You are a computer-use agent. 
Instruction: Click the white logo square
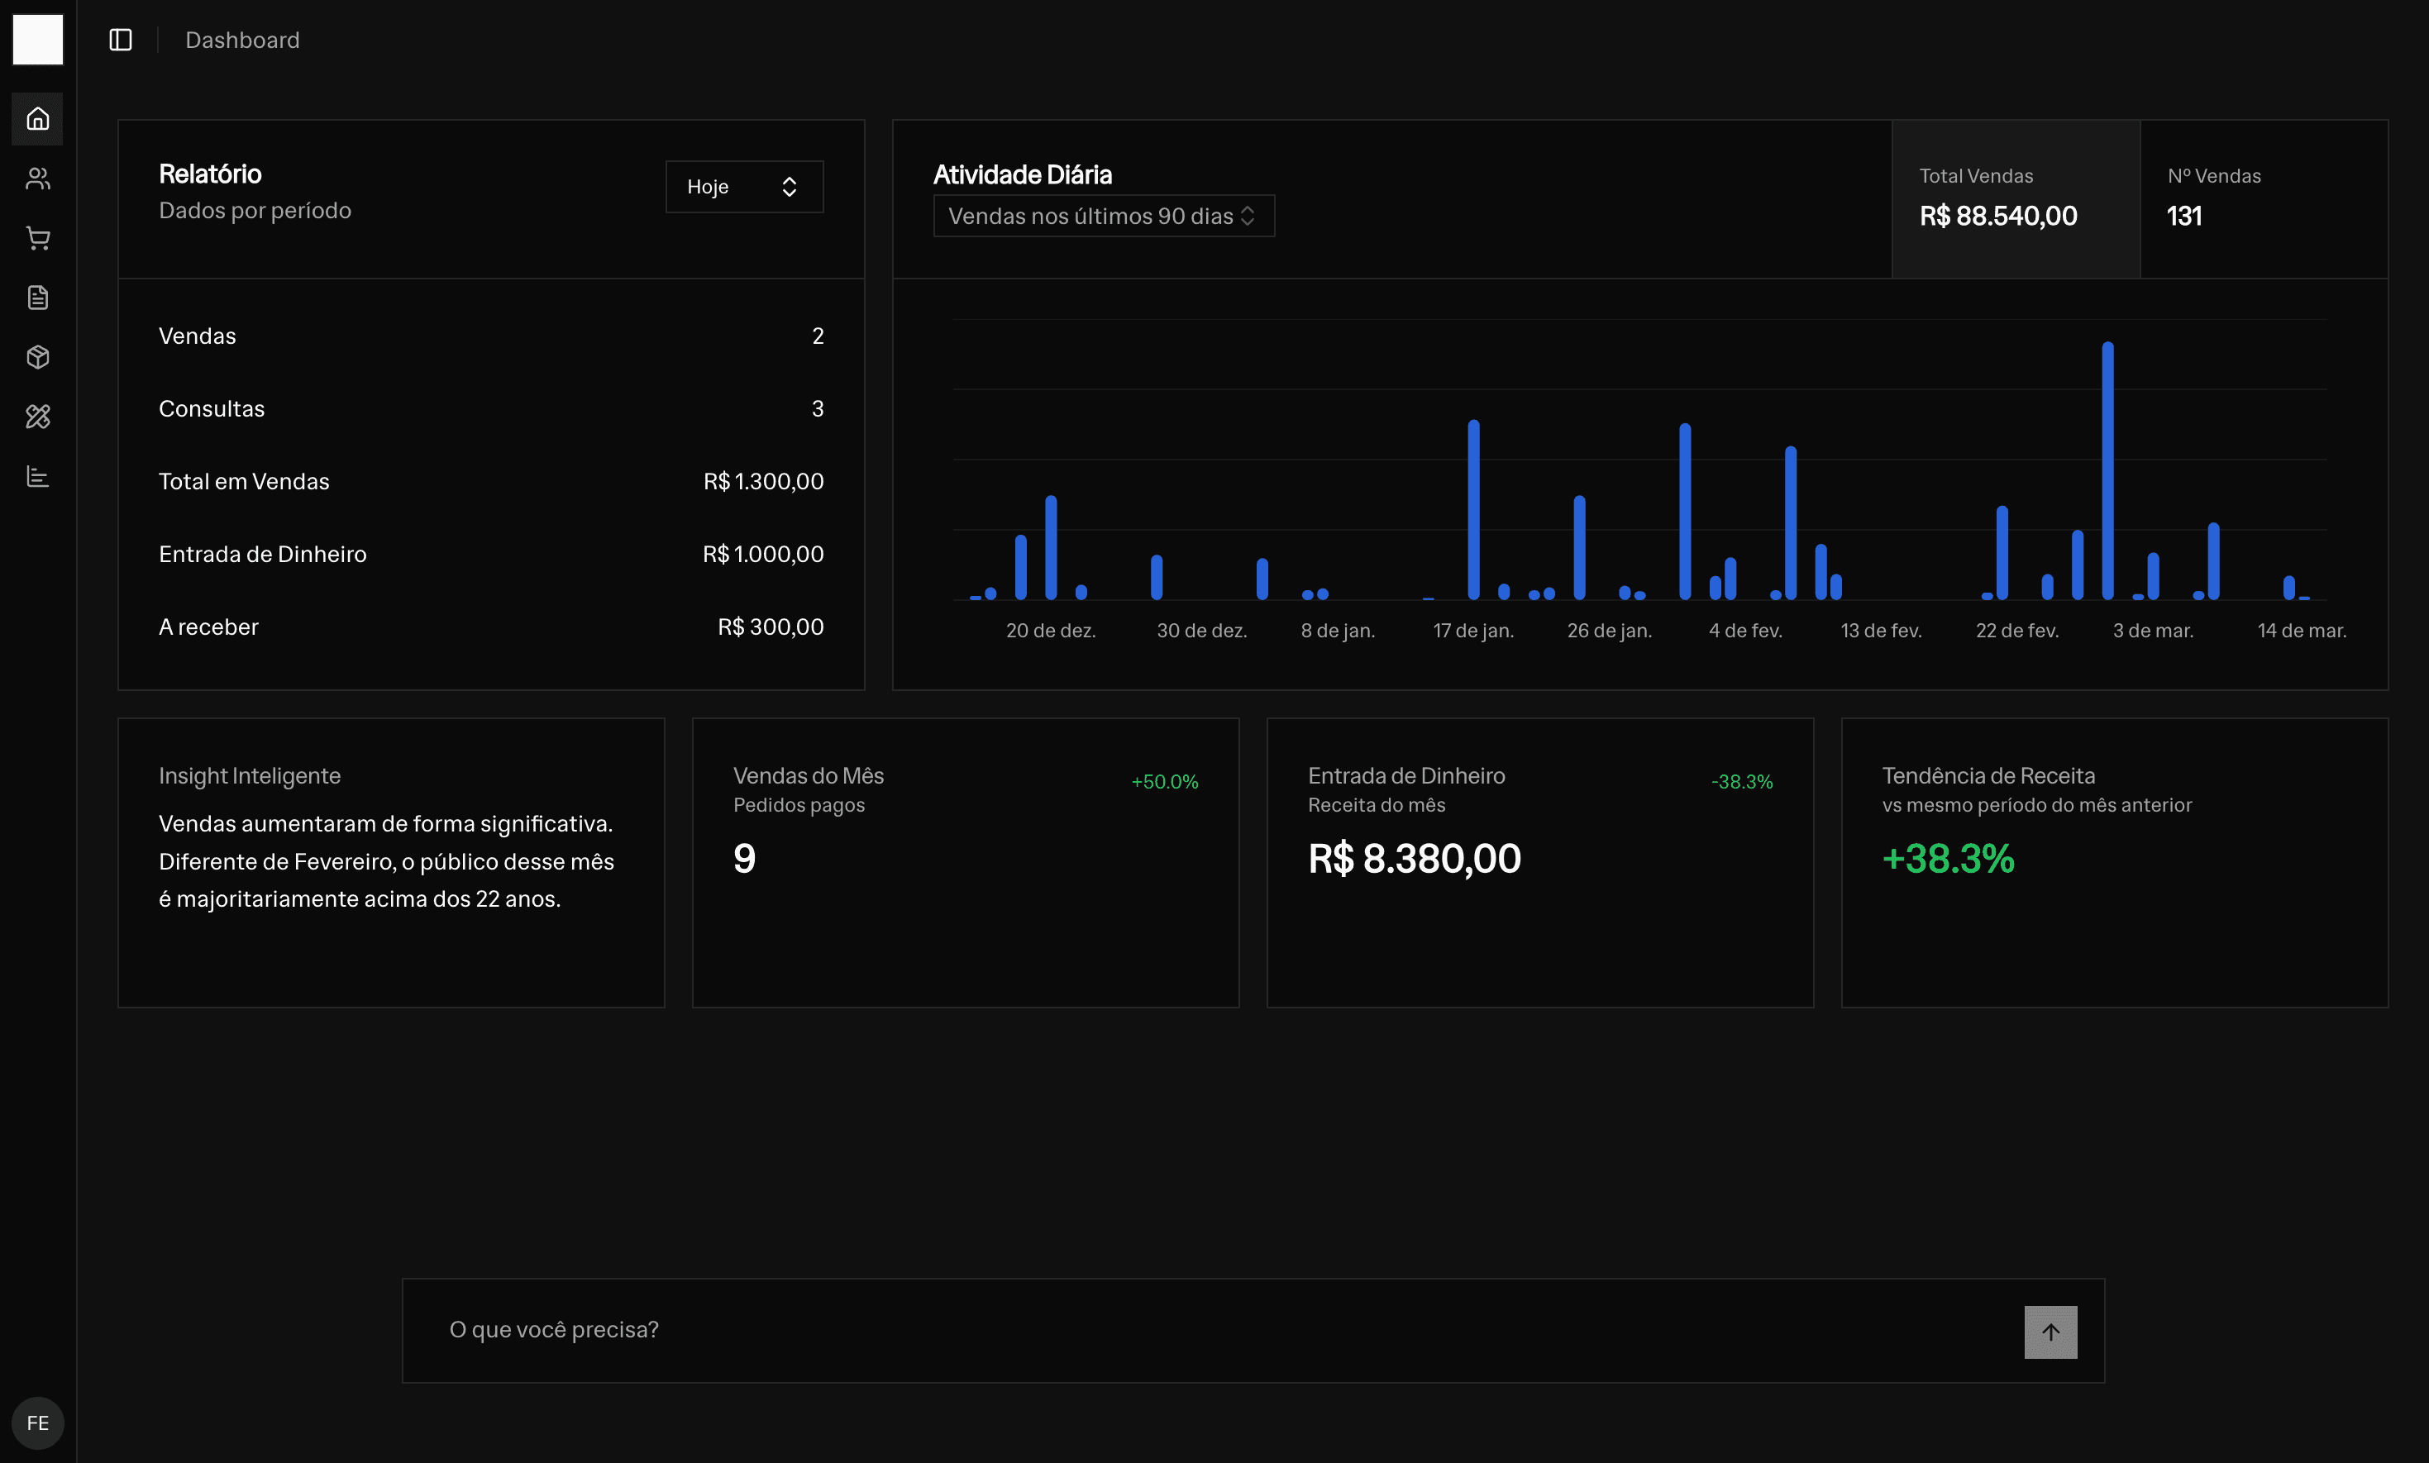(x=37, y=40)
